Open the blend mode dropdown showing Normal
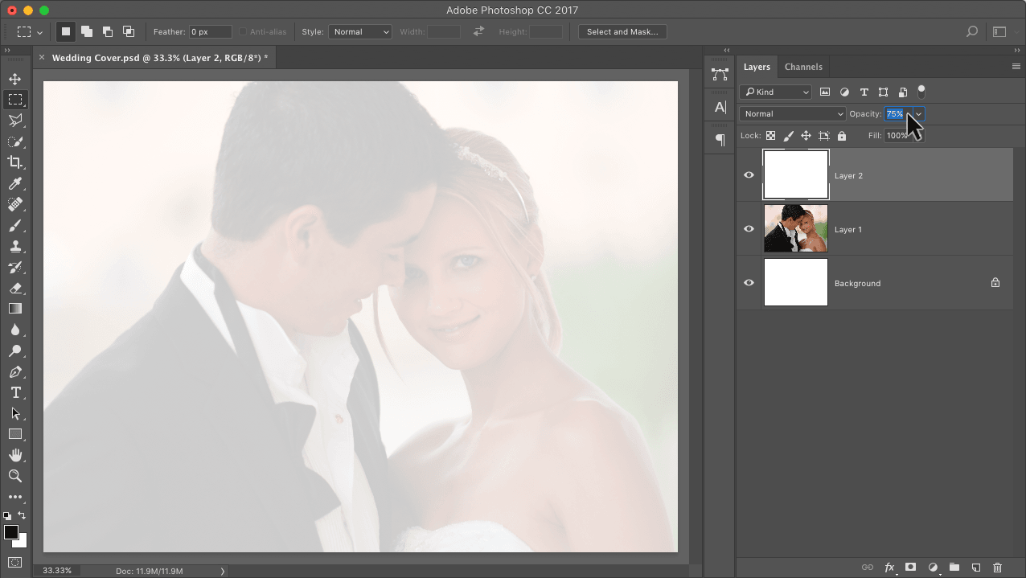Viewport: 1026px width, 578px height. point(791,113)
